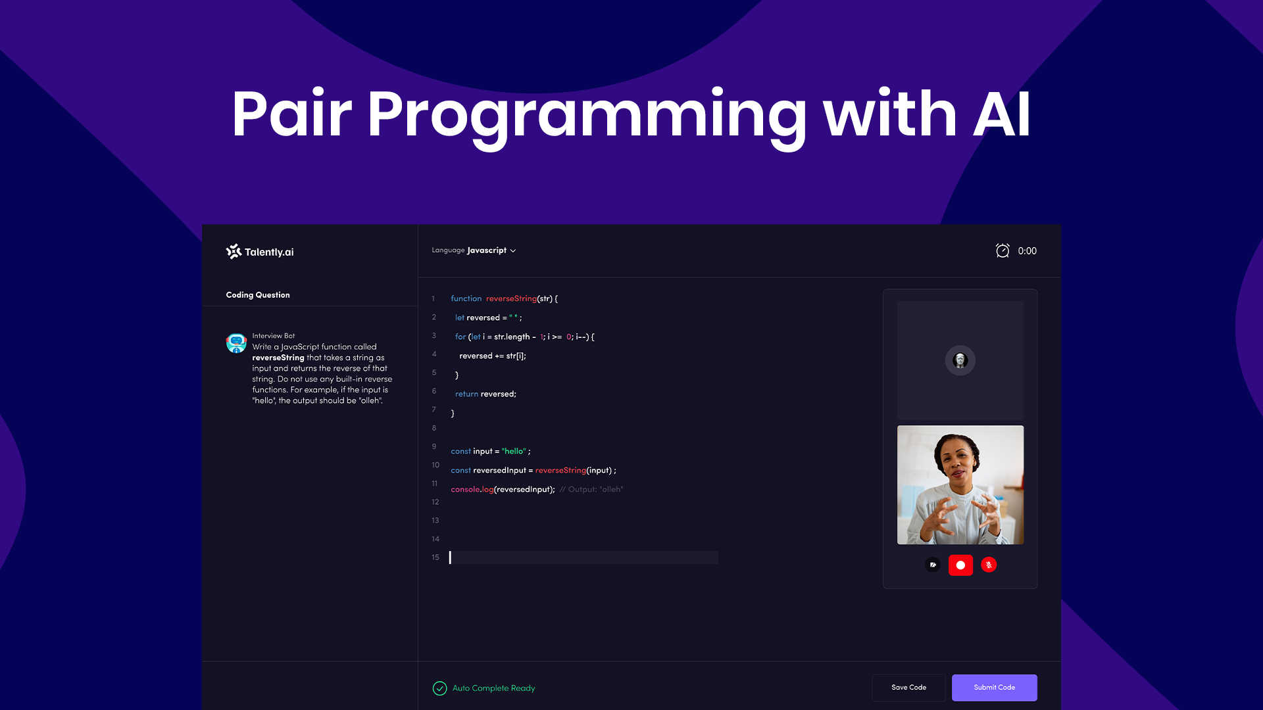Click the interviewer avatar in top video panel
The width and height of the screenshot is (1263, 710).
click(x=960, y=360)
